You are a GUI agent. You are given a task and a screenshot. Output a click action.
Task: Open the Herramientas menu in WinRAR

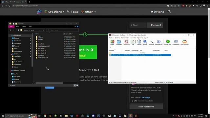[125, 38]
